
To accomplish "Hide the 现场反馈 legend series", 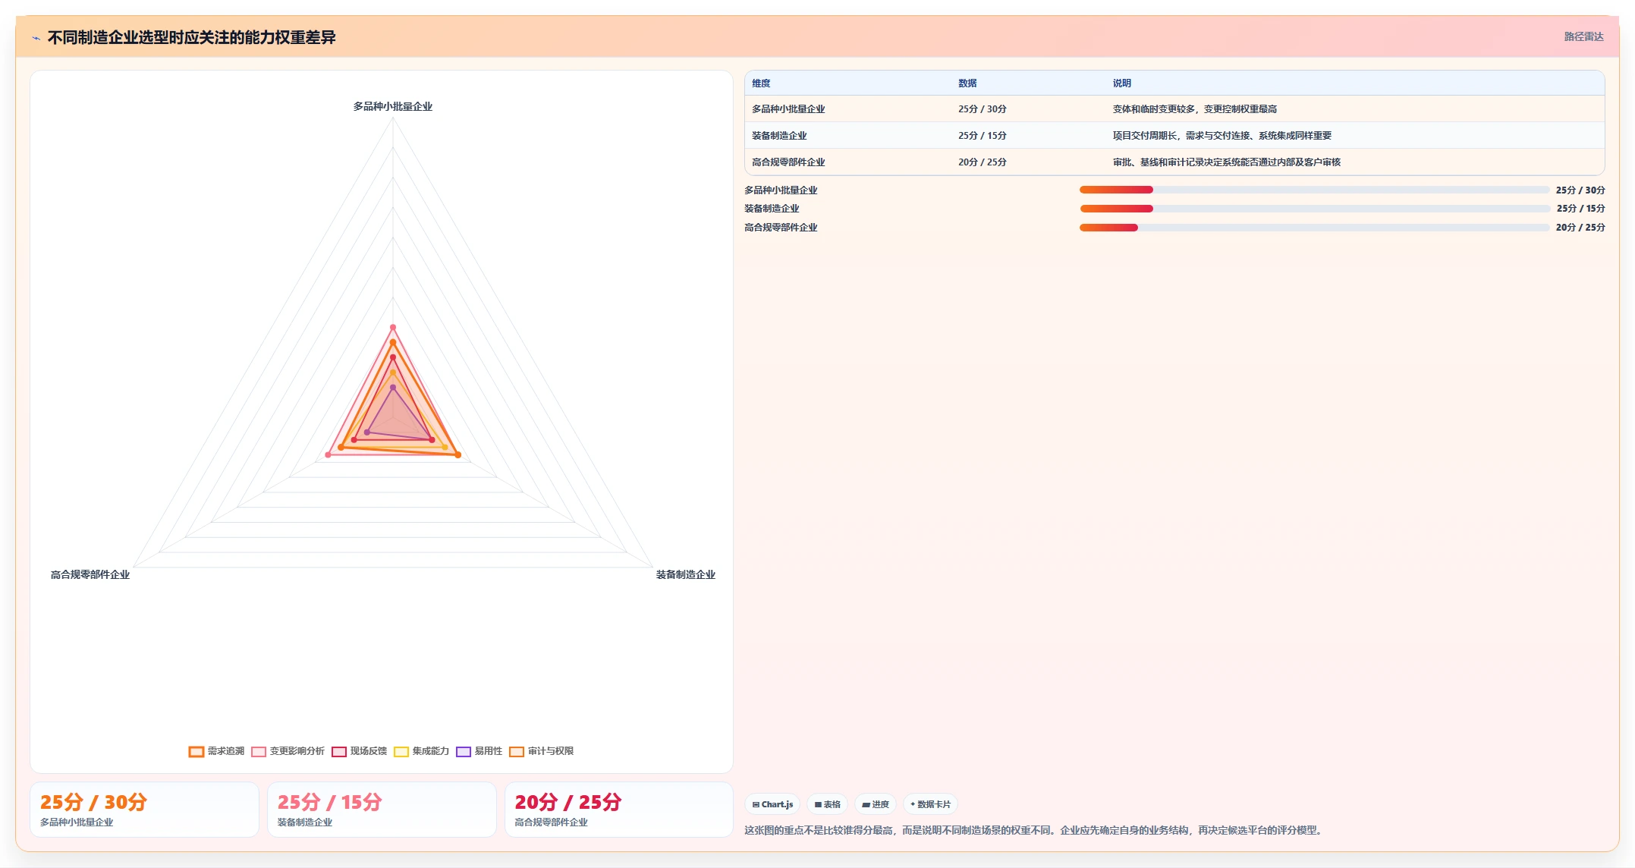I will (x=359, y=751).
